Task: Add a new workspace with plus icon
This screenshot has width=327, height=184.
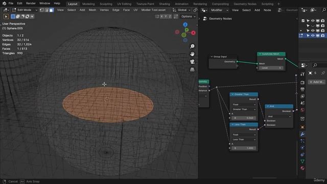Action: click(278, 4)
